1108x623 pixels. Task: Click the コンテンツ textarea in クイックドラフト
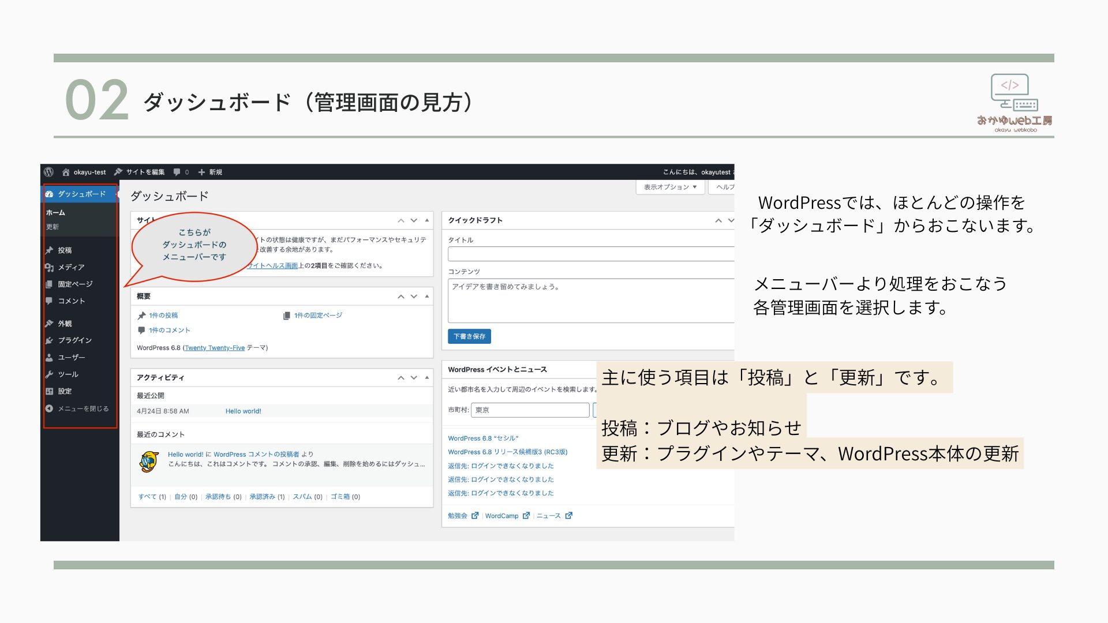(591, 301)
